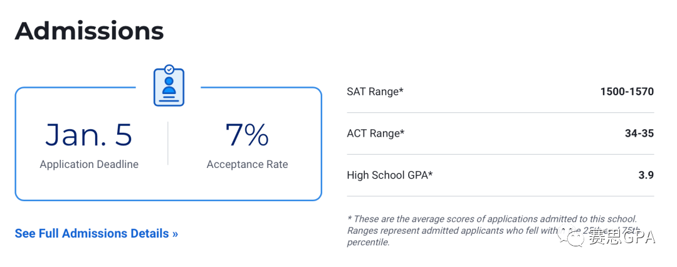The image size is (677, 267).
Task: Click the applicant ID badge icon
Action: (x=169, y=88)
